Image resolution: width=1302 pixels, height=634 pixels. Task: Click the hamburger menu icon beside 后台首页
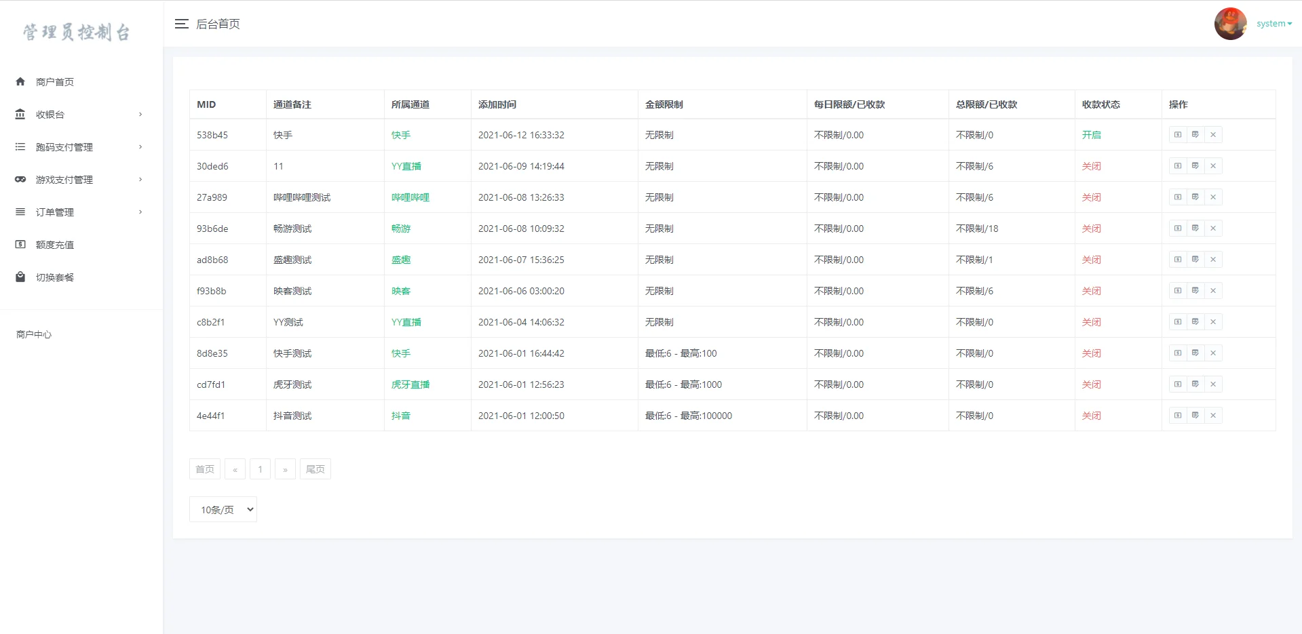[181, 24]
